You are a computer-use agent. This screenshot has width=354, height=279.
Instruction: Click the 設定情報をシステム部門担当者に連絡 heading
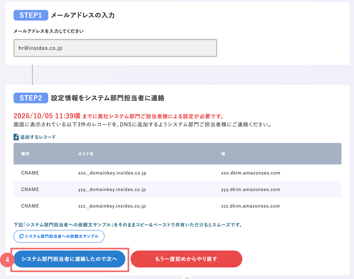coord(108,98)
